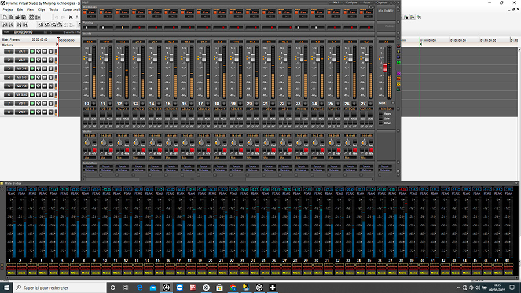This screenshot has height=293, width=521.
Task: Click the volume icon in the system tray
Action: pos(478,288)
